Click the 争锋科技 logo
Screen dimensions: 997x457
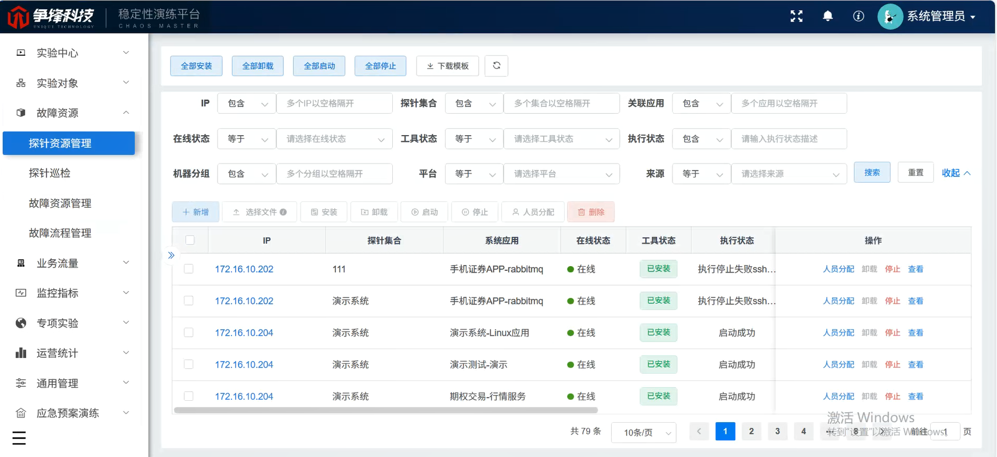51,17
